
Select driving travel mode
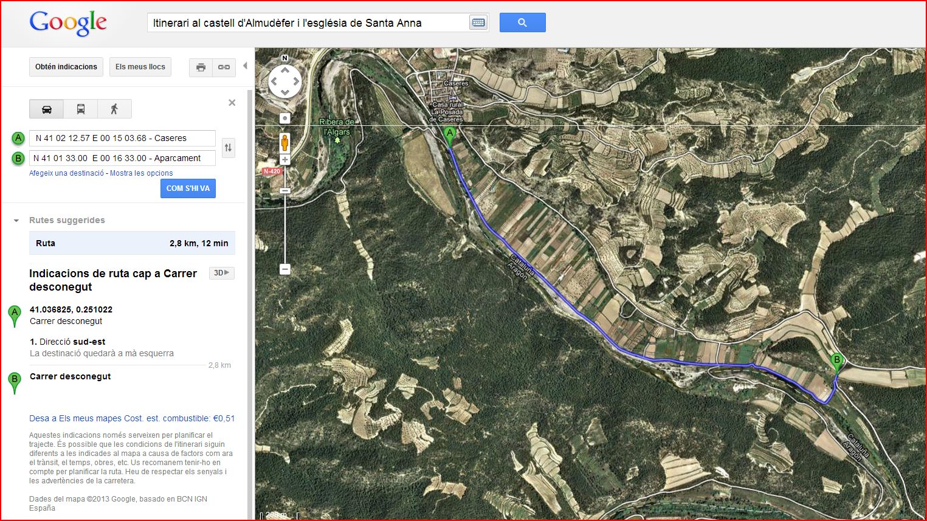(x=46, y=109)
